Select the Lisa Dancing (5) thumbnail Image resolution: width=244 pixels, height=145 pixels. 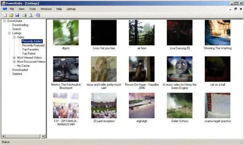coord(180,33)
